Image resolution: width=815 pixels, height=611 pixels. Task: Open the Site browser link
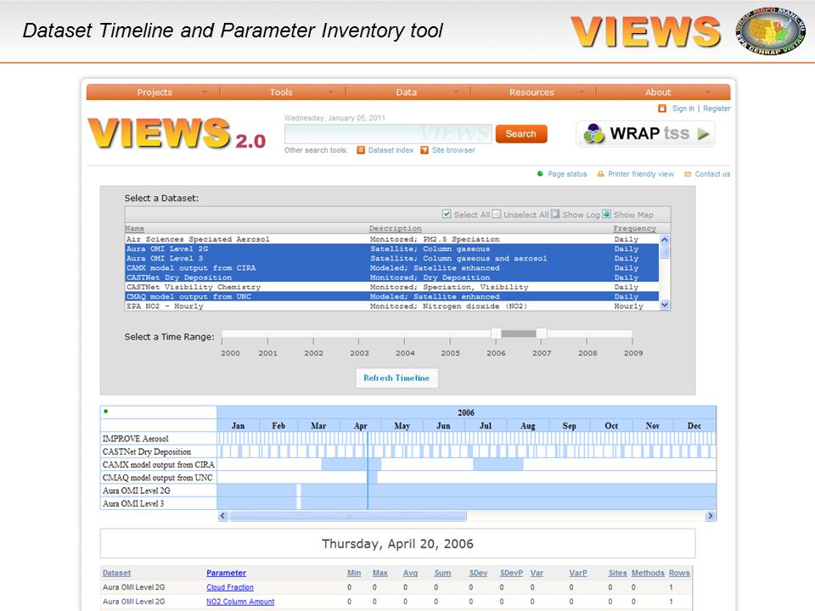tap(453, 150)
